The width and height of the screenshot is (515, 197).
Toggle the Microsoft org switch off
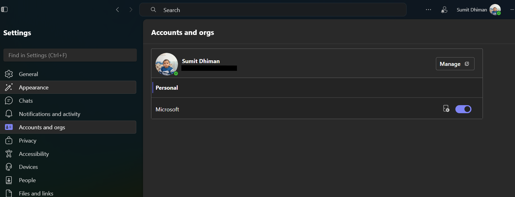(x=463, y=109)
